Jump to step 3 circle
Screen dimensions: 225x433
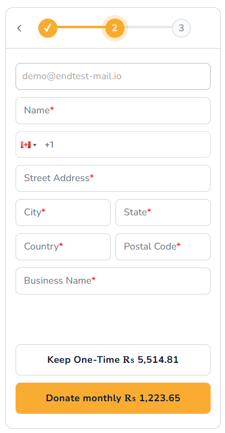click(x=181, y=28)
